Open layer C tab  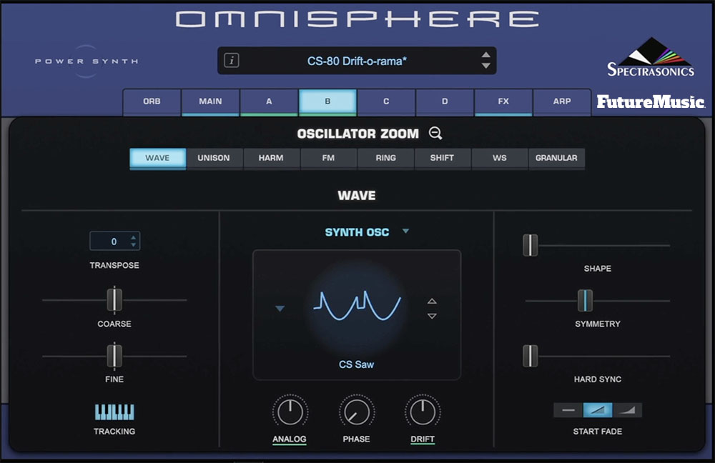point(386,101)
